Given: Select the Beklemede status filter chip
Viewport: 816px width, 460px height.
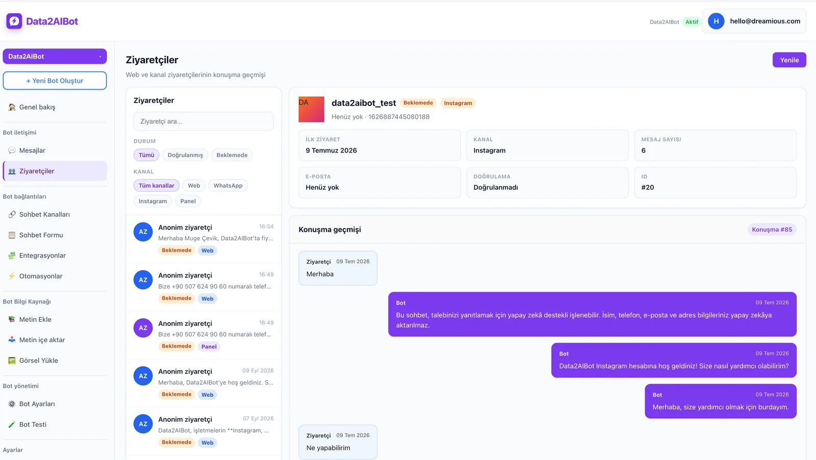Looking at the screenshot, I should (x=232, y=155).
